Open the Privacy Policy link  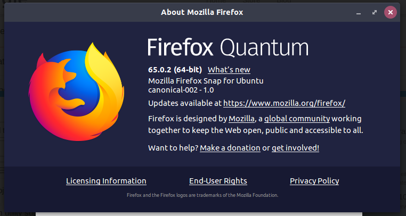(x=314, y=181)
